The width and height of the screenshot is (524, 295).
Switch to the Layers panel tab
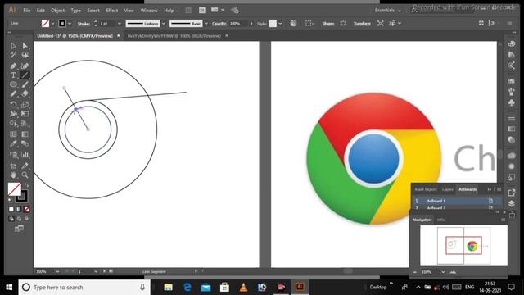[x=448, y=189]
